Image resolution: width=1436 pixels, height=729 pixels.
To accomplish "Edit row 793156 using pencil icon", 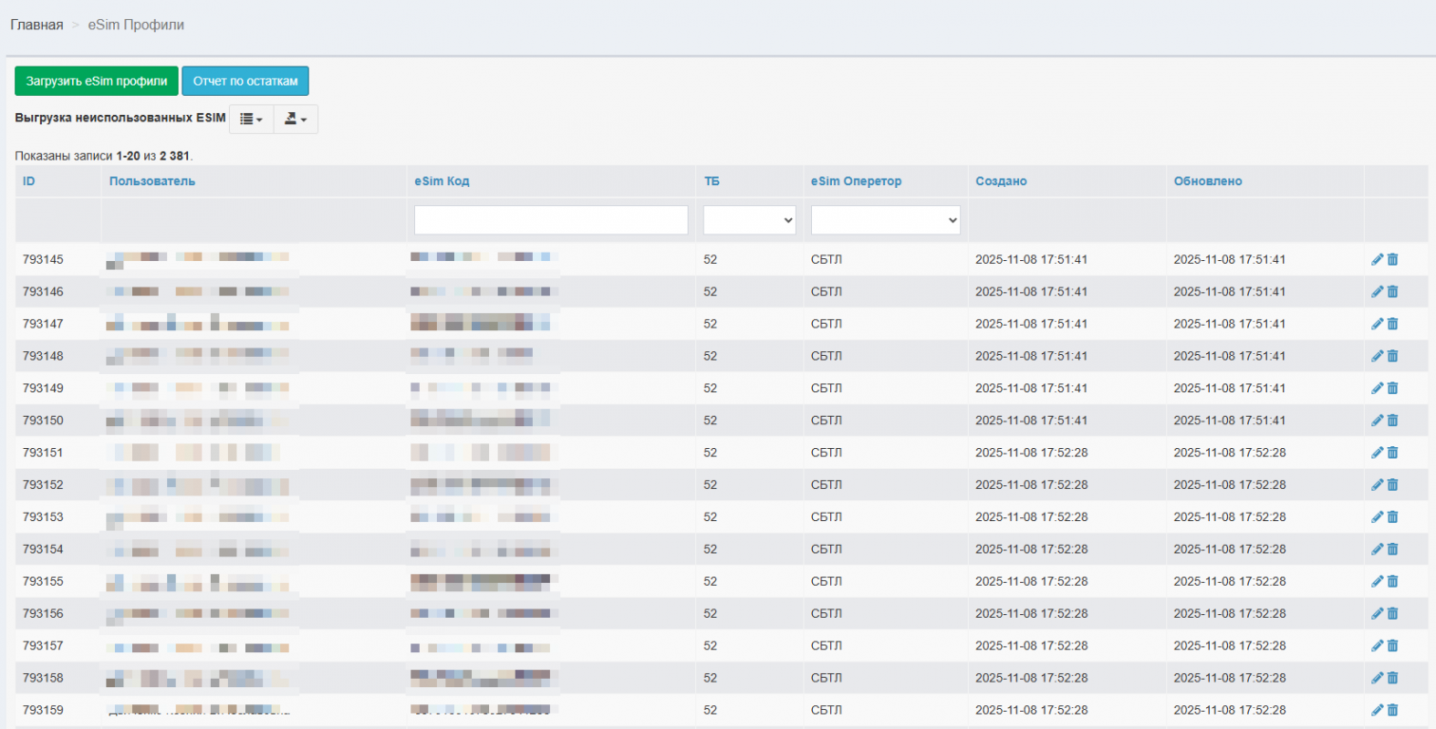I will 1377,614.
